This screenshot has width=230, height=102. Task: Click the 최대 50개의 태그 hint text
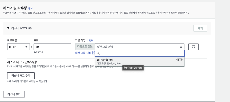click(27, 81)
